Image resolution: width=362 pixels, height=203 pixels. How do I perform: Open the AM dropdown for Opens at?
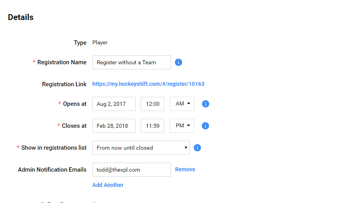(182, 104)
